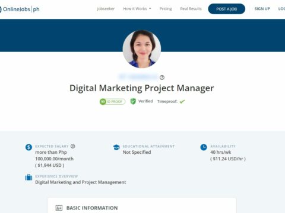
Task: View the Real Results page
Action: (191, 9)
